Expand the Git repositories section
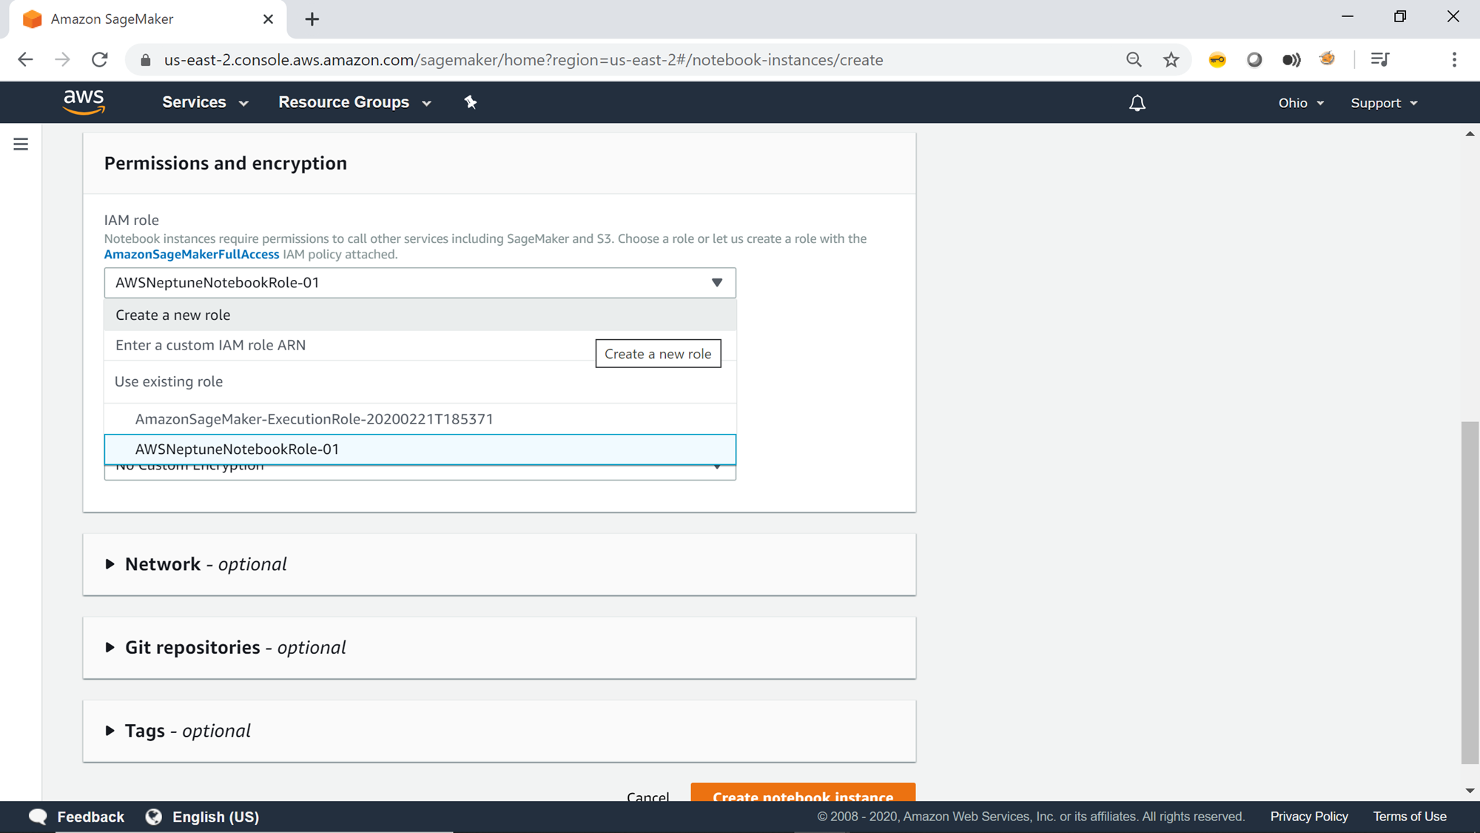Image resolution: width=1480 pixels, height=833 pixels. (110, 647)
